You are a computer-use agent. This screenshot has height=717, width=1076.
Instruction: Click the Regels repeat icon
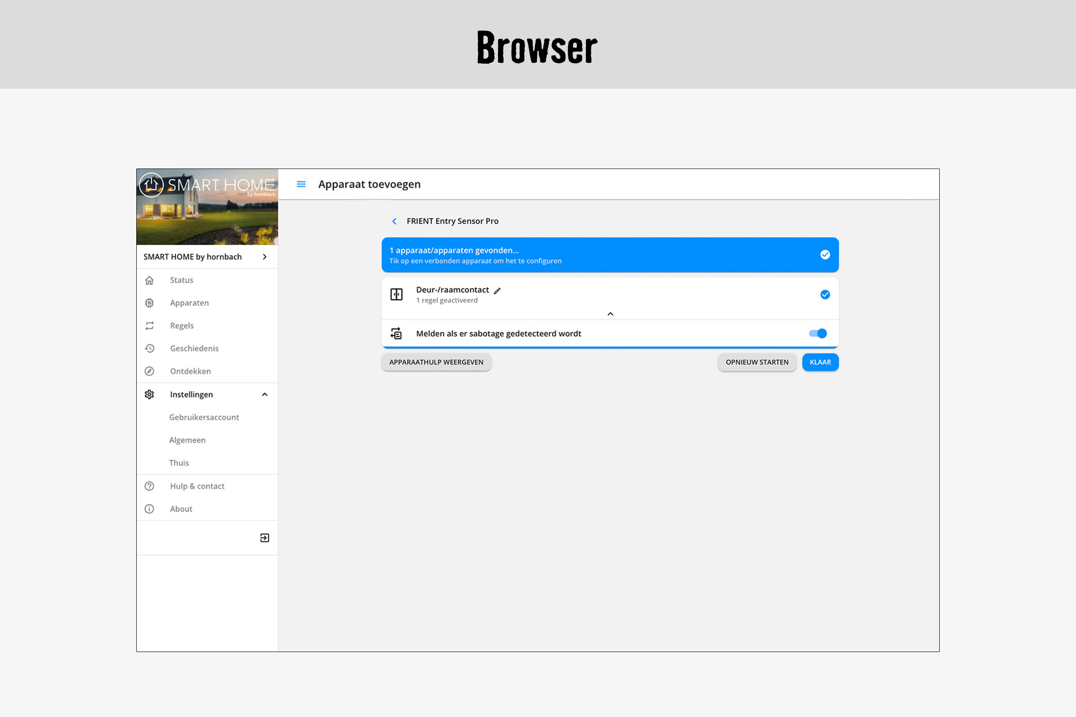coord(149,326)
